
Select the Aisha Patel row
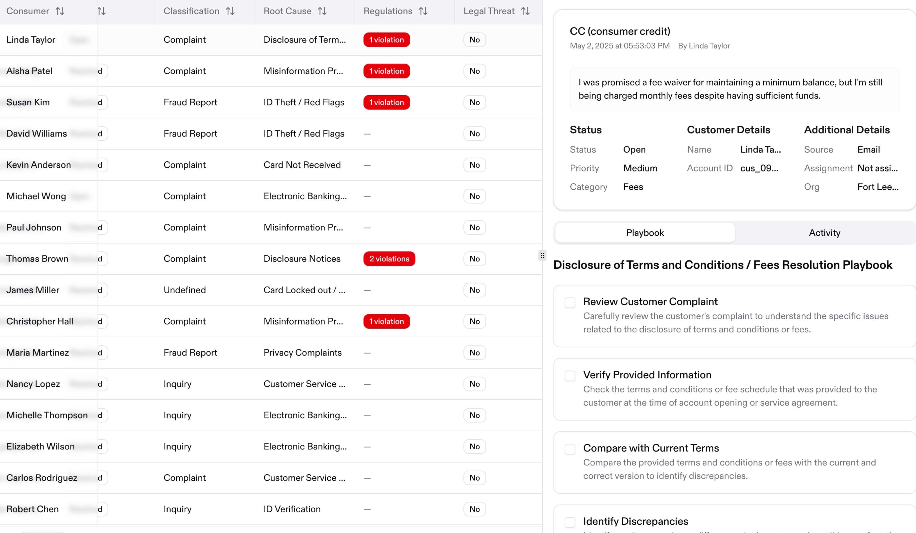271,71
